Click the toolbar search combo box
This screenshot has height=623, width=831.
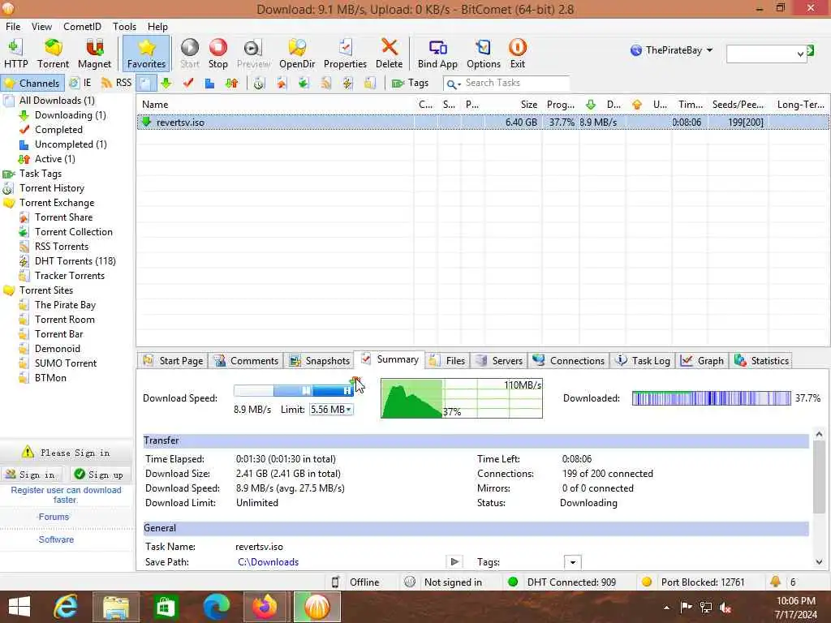tap(766, 54)
